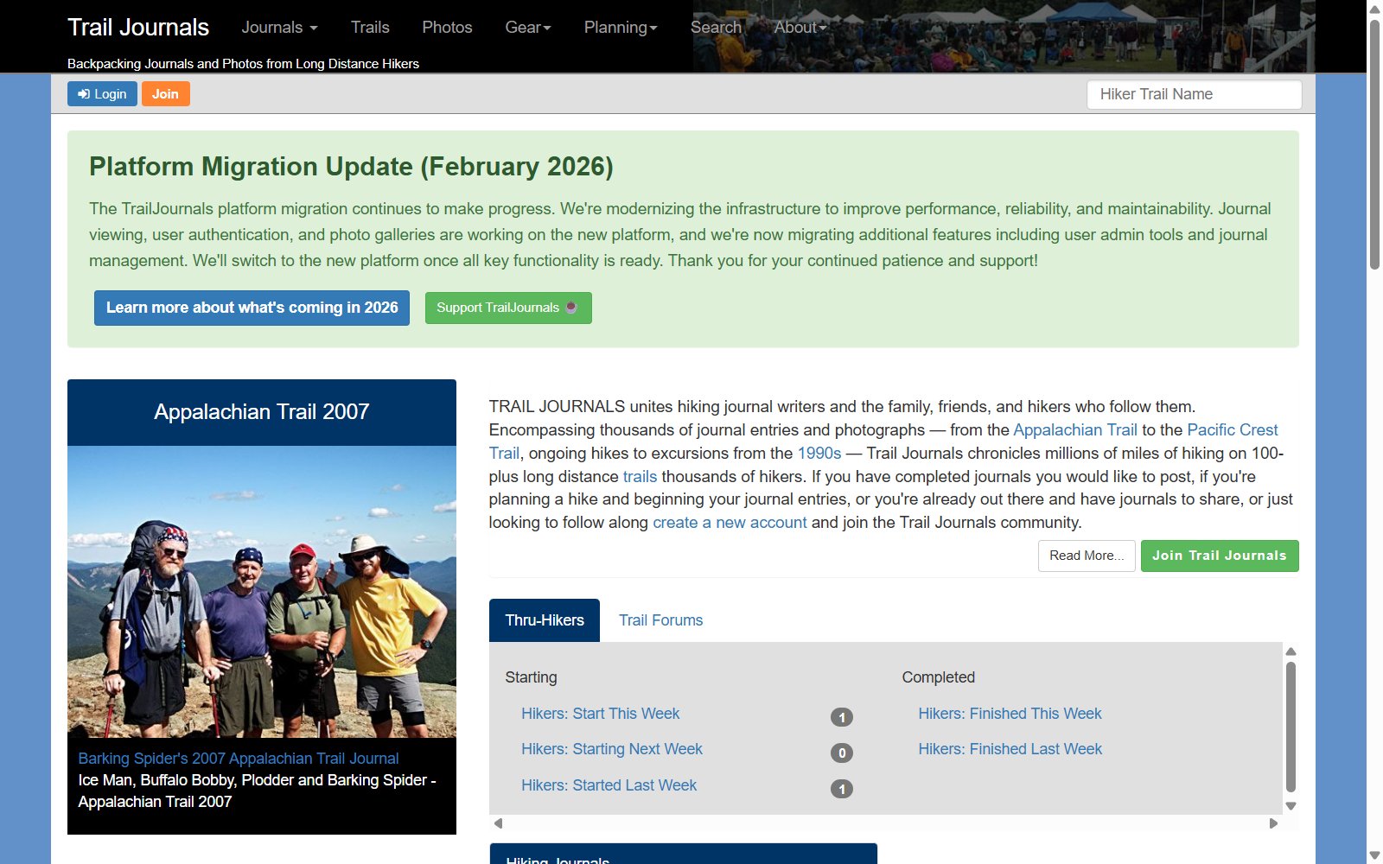This screenshot has width=1383, height=864.
Task: Focus the Hiker Trail Name search field
Action: (1194, 94)
